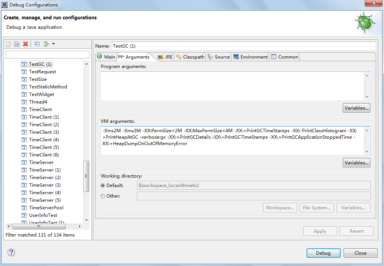Select the TestSize configuration
This screenshot has width=384, height=266.
38,79
